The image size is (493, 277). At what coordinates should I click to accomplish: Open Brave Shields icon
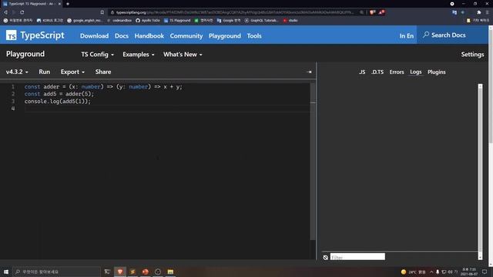tap(373, 12)
